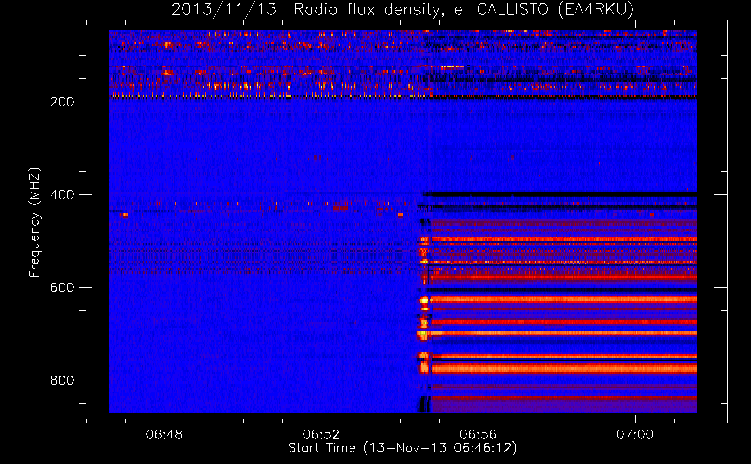Click the 06:48 time tick label
Screen dimensions: 751x464
pyautogui.click(x=164, y=435)
